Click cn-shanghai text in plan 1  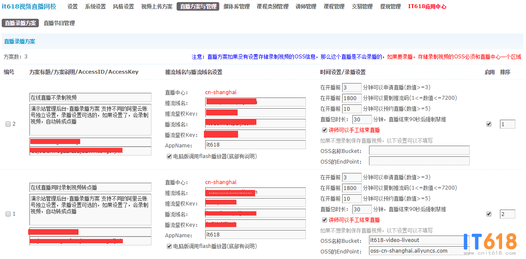(x=221, y=182)
